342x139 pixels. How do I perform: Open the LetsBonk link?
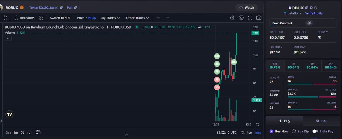pos(293,13)
